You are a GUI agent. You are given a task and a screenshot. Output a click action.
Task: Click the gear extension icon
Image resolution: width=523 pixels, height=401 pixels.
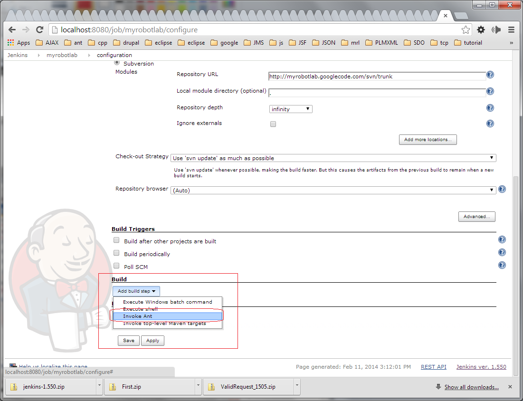tap(481, 29)
